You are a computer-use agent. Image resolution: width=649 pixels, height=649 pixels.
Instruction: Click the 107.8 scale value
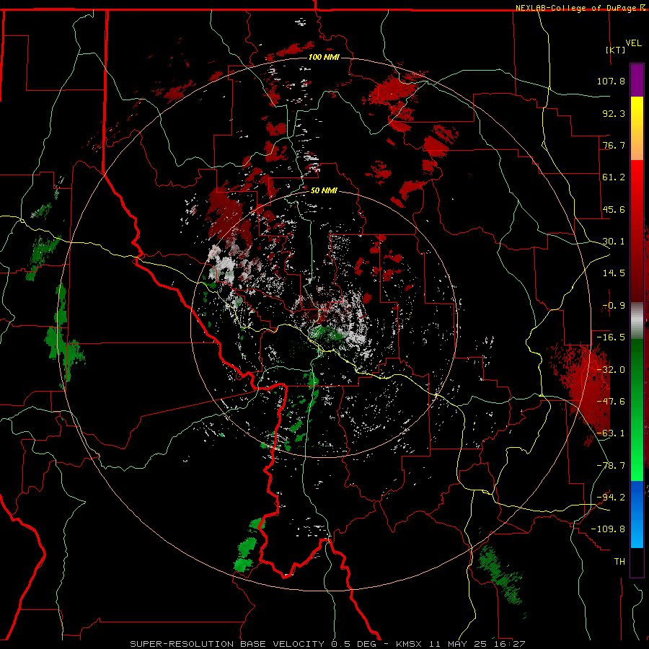(611, 81)
